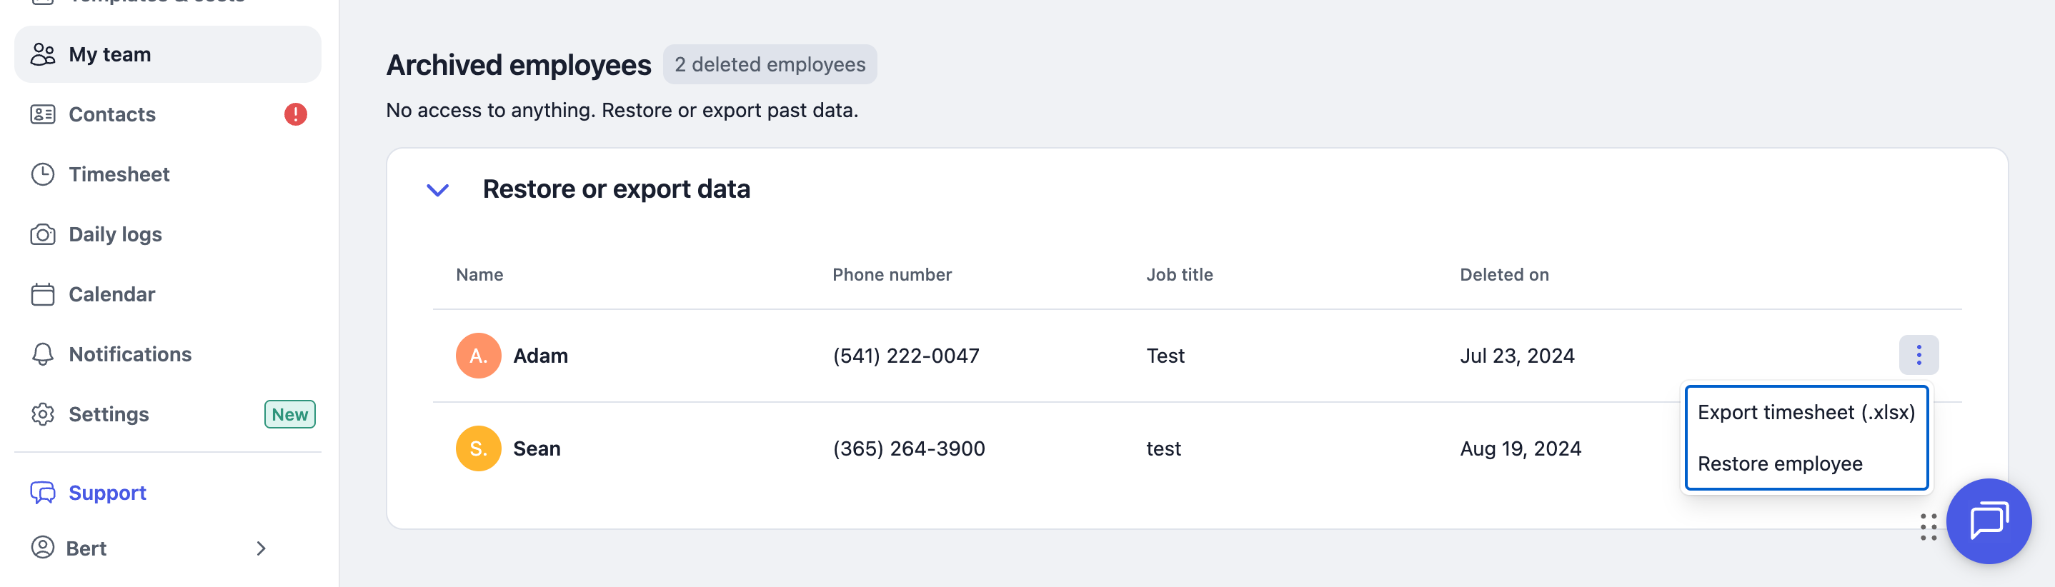This screenshot has width=2055, height=587.
Task: Click the Deleted on column header
Action: click(1504, 274)
